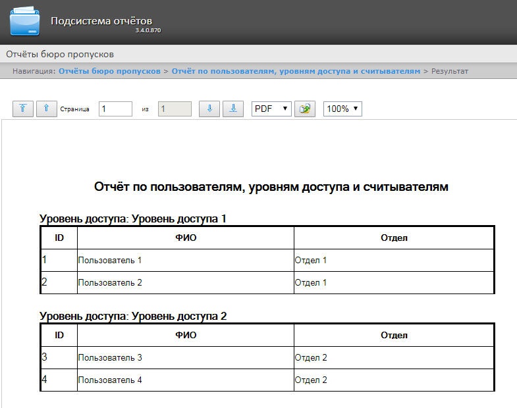
Task: Click the current page number field
Action: pos(115,109)
